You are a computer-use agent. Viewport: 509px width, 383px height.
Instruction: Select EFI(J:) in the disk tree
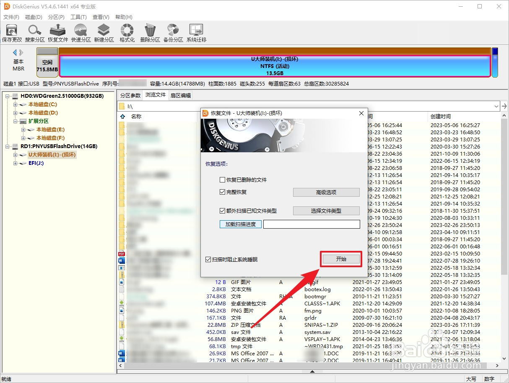[x=36, y=163]
